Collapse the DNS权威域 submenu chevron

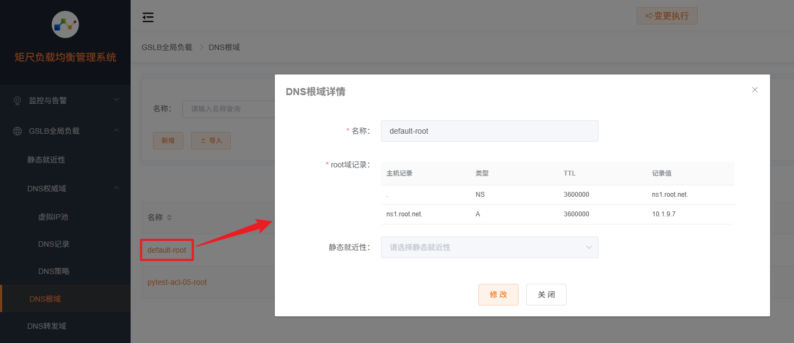[x=116, y=188]
